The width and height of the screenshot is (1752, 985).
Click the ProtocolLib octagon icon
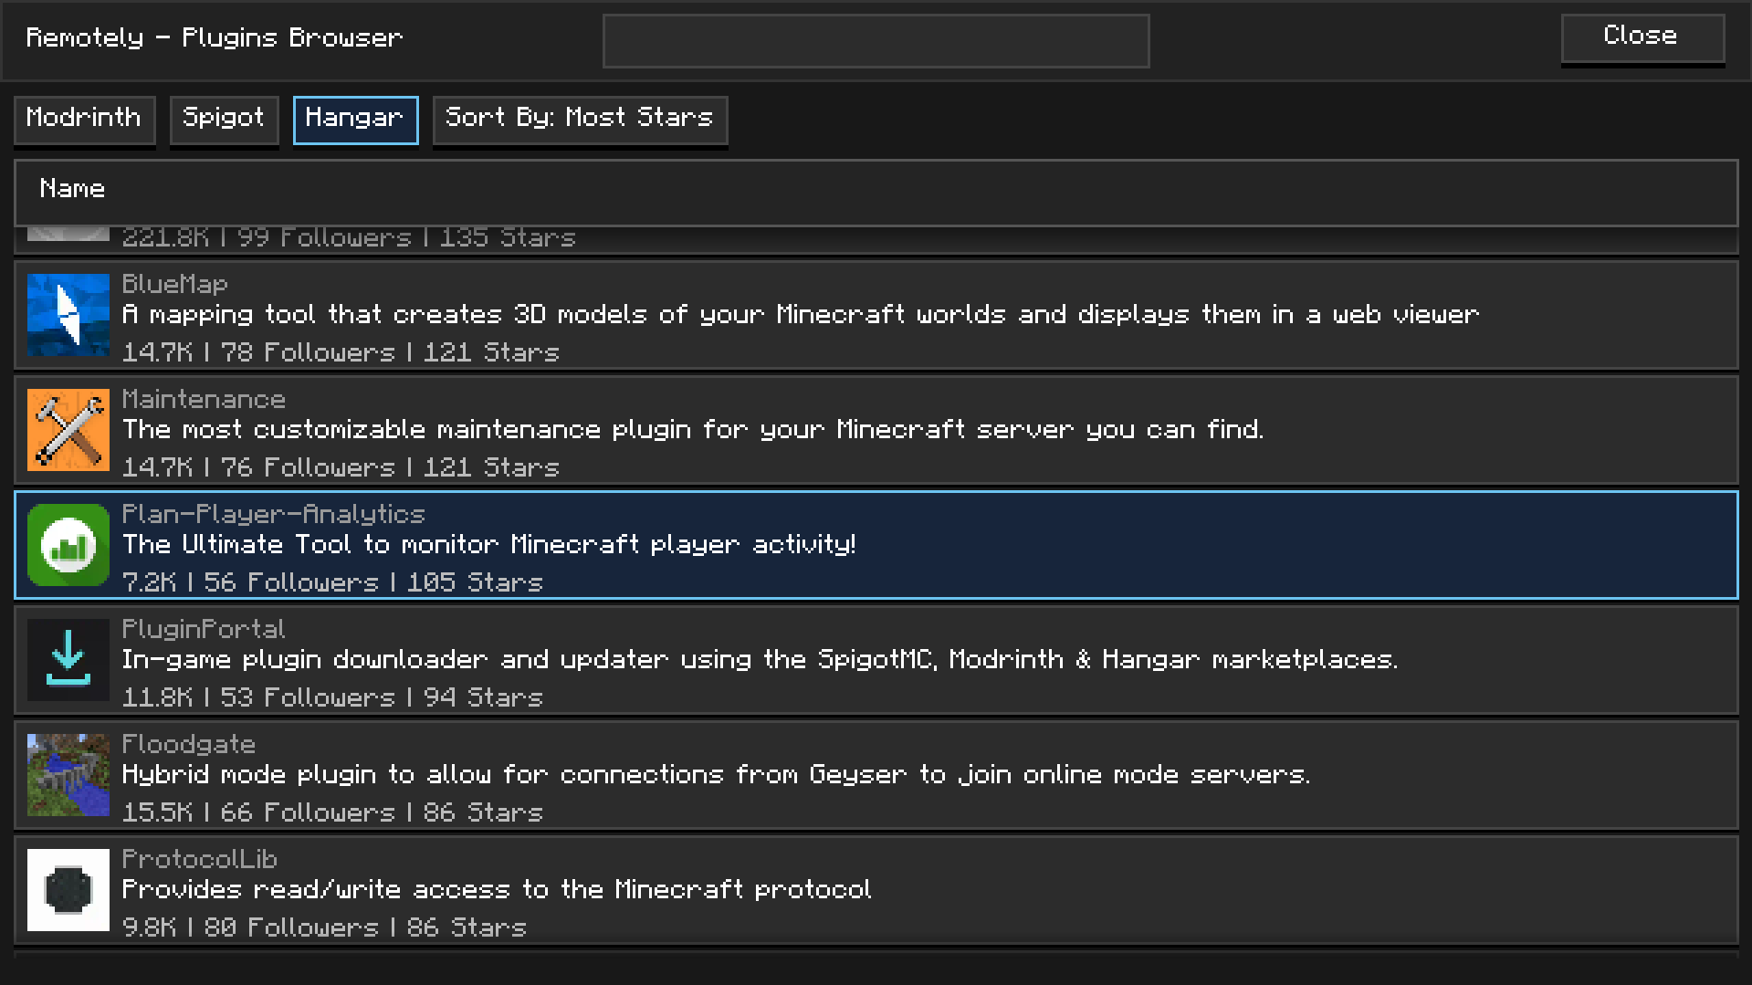(x=68, y=890)
